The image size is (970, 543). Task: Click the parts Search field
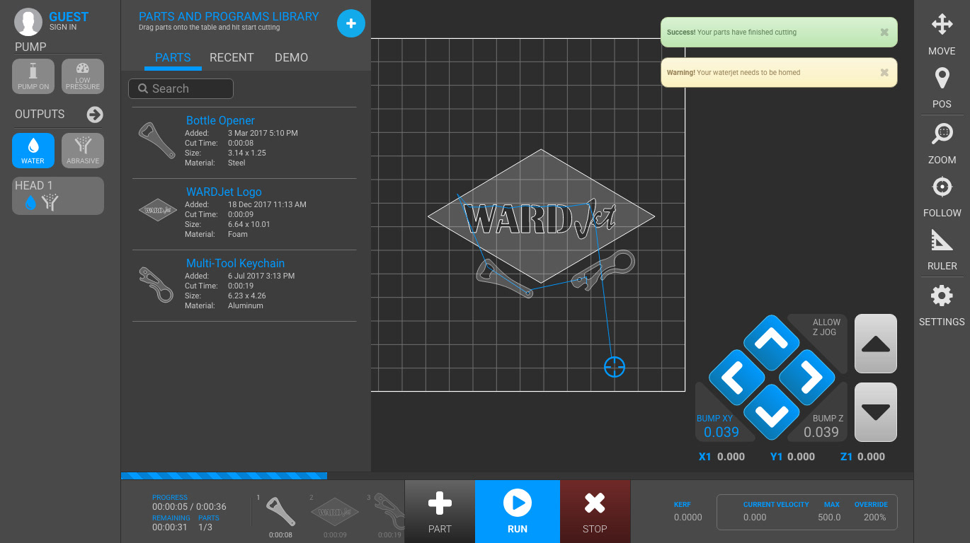(181, 89)
